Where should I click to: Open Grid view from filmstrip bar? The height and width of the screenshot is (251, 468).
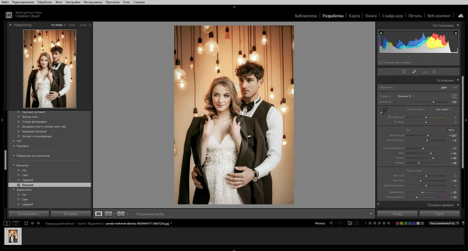point(26,223)
